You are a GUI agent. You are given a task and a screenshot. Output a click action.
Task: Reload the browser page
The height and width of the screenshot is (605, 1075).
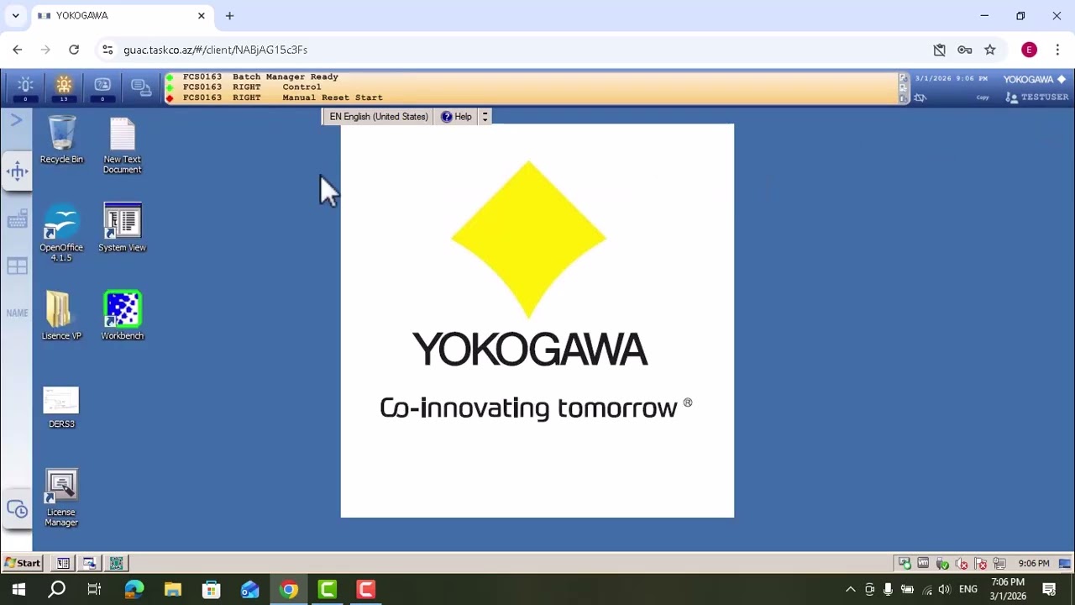pos(74,50)
